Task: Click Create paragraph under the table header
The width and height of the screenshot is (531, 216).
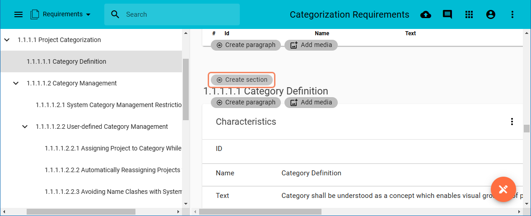Action: click(246, 45)
